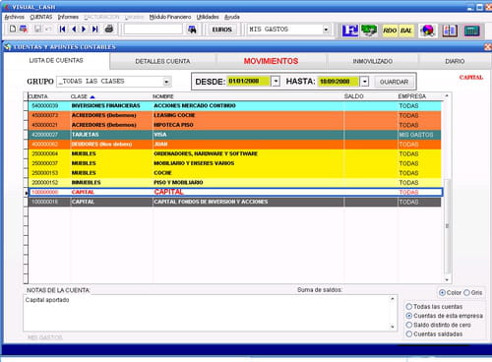Click the scroll down arrow of accounts list
The height and width of the screenshot is (362, 492).
(x=447, y=279)
